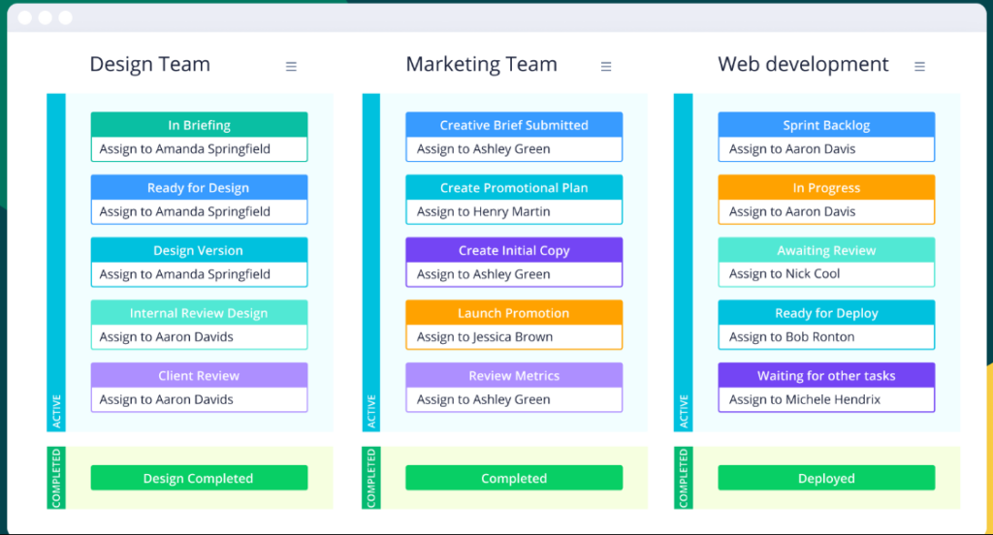Click COMPLETED sidebar label in Marketing Team
993x535 pixels.
(x=371, y=478)
